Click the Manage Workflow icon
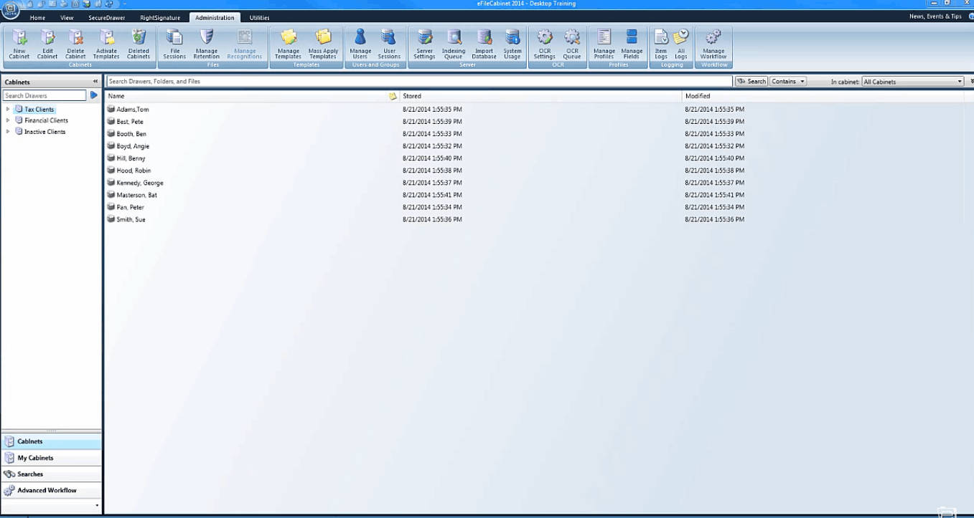This screenshot has height=518, width=974. pyautogui.click(x=713, y=44)
